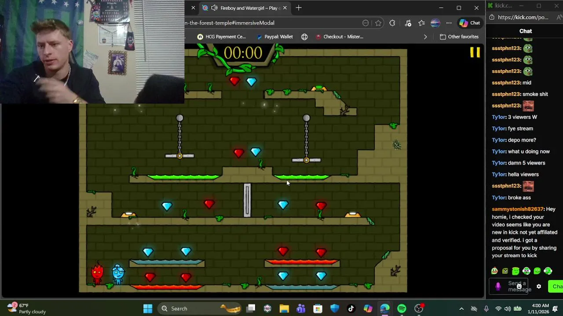Insert the angry olive-green emote
The image size is (563, 316).
point(505,271)
